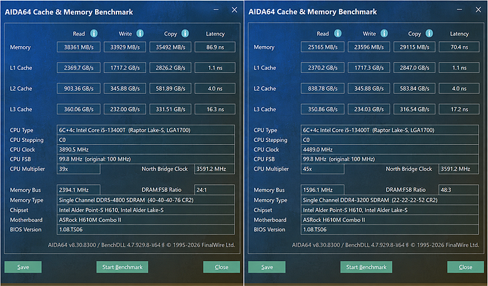
Task: Select Memory read value 25165 MB/s
Action: (x=323, y=47)
